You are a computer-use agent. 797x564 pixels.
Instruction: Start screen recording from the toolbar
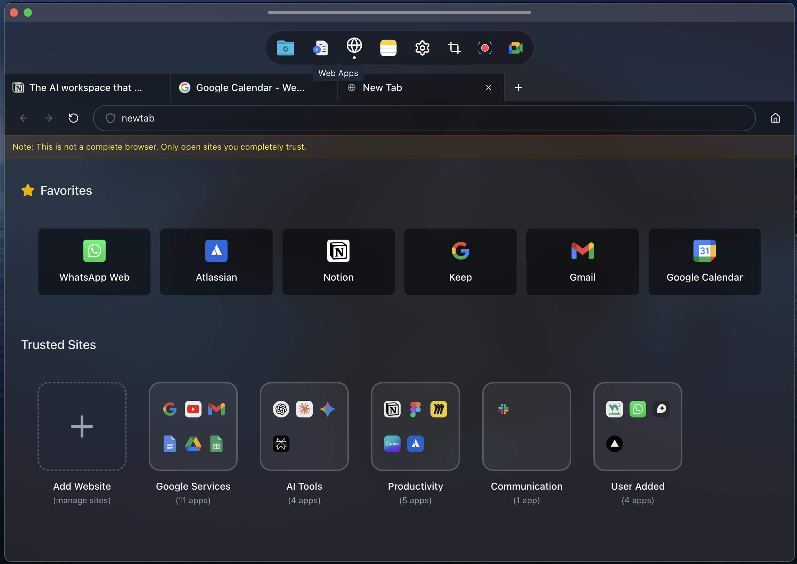pyautogui.click(x=485, y=48)
